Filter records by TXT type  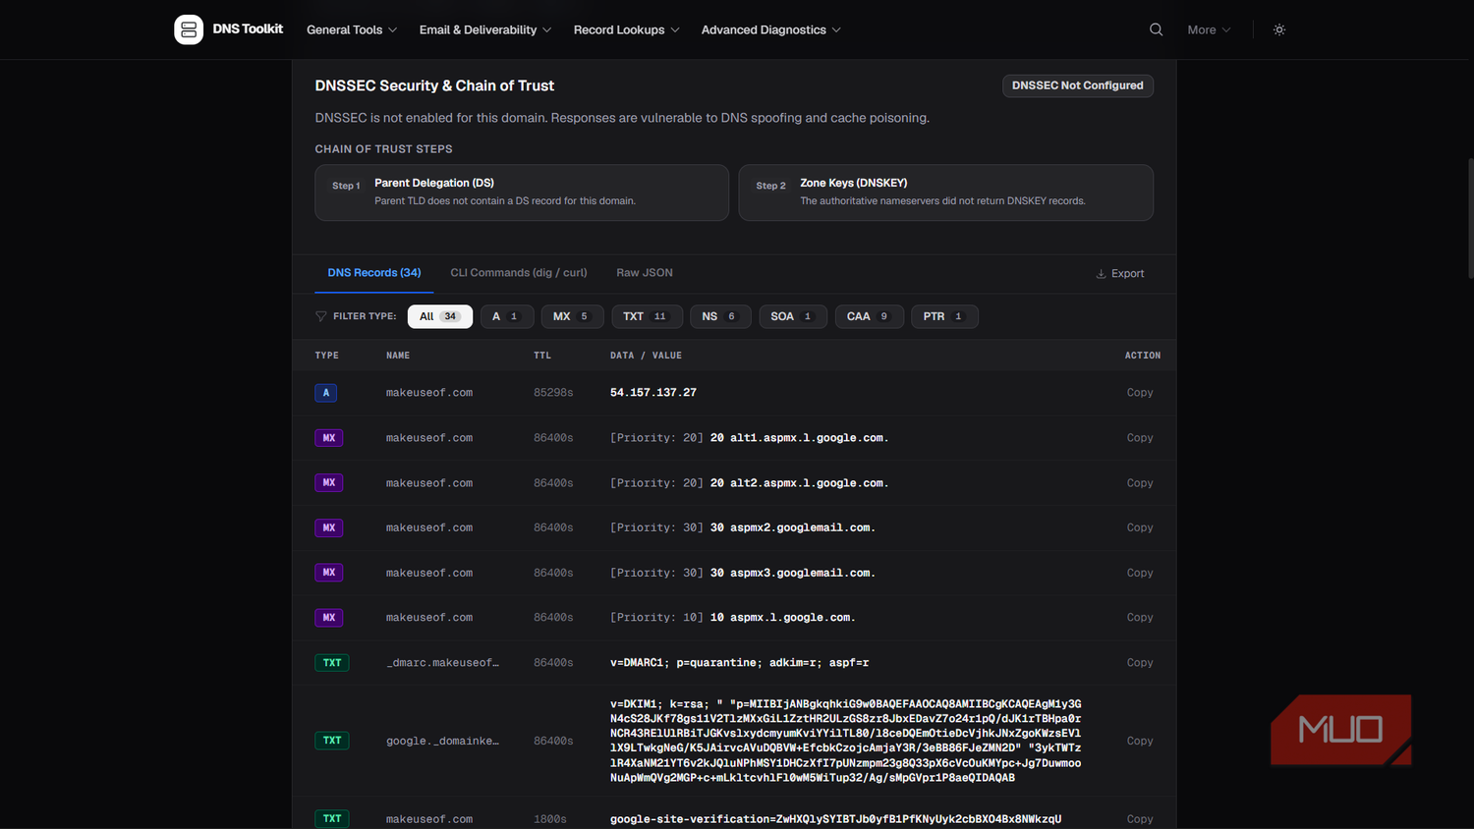point(647,316)
